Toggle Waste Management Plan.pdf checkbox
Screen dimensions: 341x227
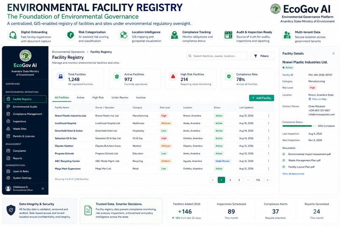pos(284,161)
